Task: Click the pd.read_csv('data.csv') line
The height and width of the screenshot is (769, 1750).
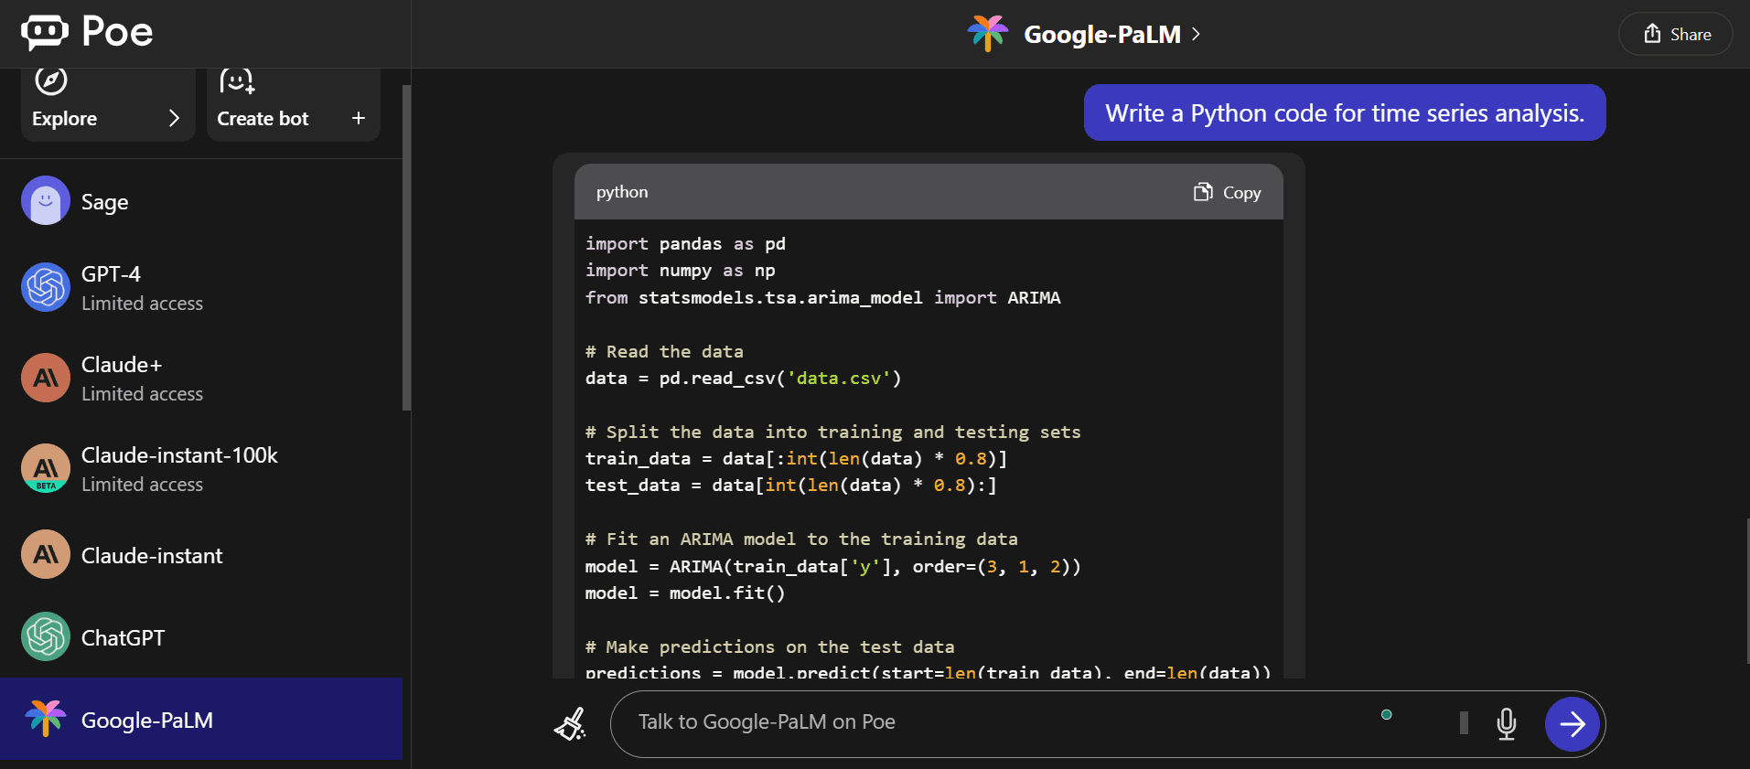Action: [x=743, y=379]
